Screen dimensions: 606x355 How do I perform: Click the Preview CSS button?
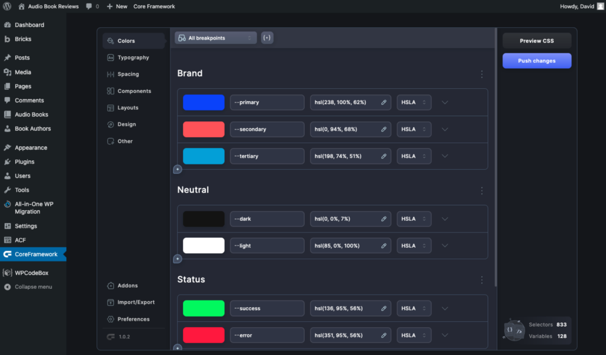coord(536,40)
